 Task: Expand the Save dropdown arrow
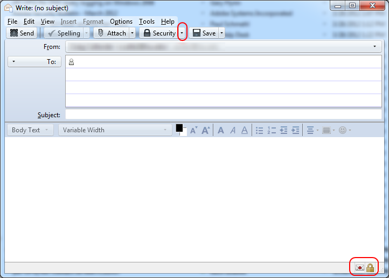[221, 33]
